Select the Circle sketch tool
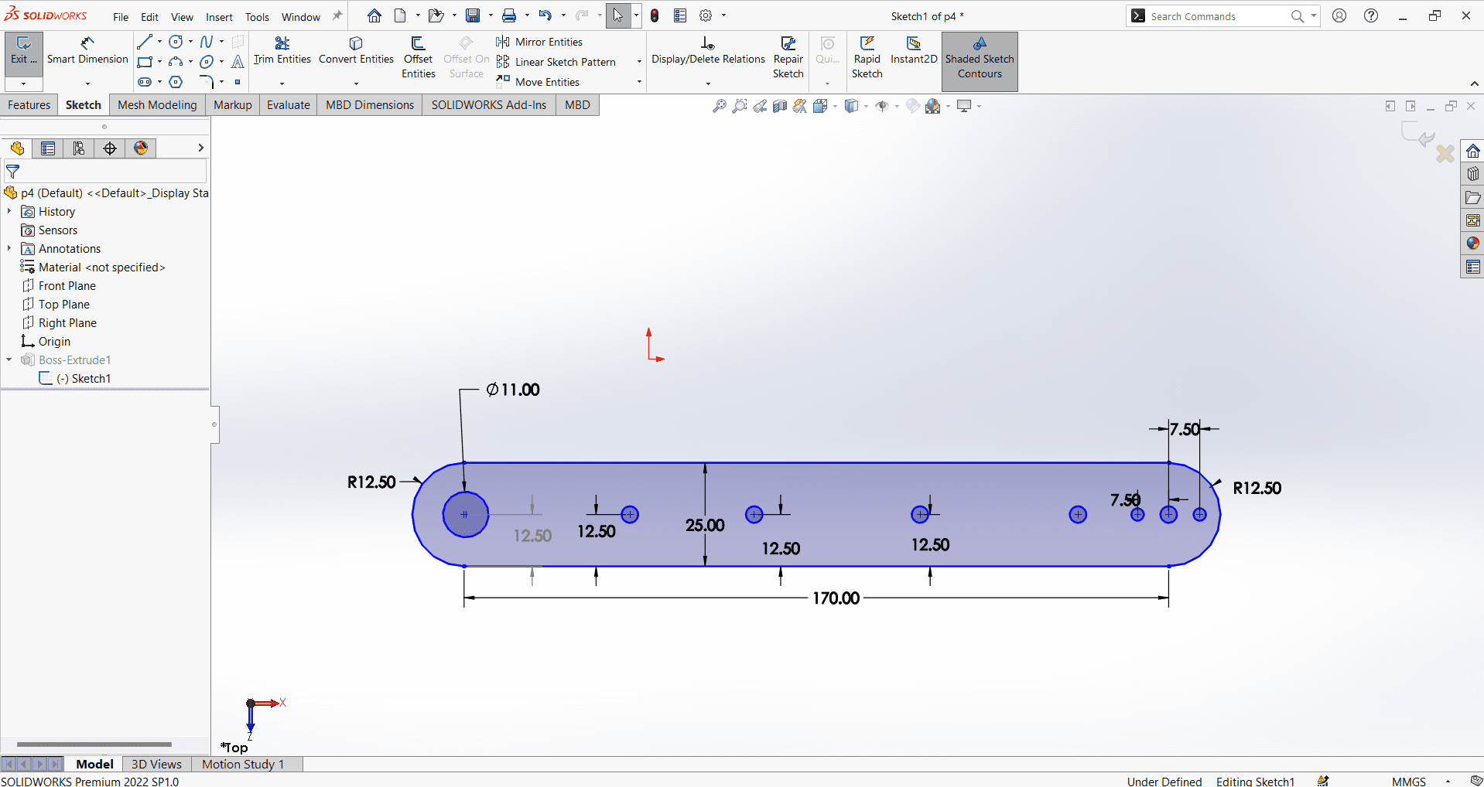 tap(176, 42)
